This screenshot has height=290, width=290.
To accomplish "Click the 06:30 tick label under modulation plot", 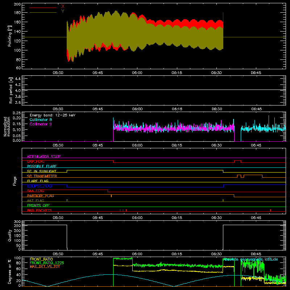I will click(x=216, y=145).
